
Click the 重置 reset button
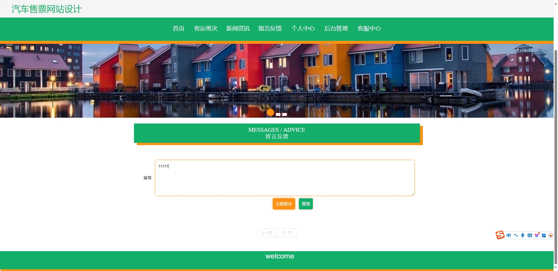click(x=306, y=204)
